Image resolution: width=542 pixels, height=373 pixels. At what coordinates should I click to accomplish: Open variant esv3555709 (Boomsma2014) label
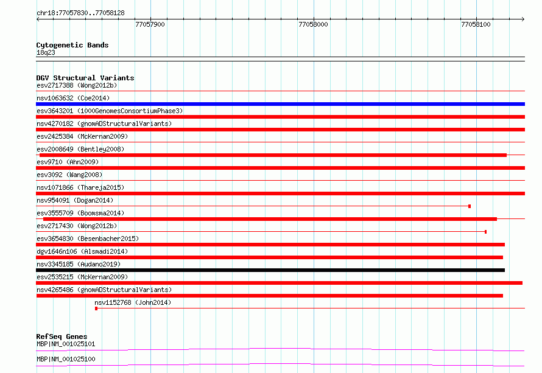click(x=80, y=213)
